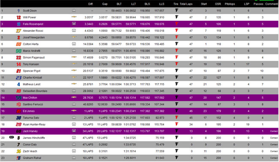Sort by the BLT column header
The image size is (279, 162).
click(x=119, y=4)
